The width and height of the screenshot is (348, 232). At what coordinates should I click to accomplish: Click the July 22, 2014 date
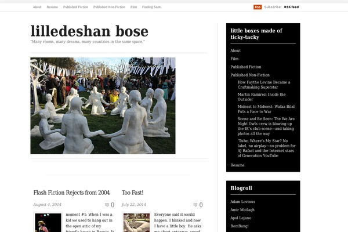[x=134, y=205]
